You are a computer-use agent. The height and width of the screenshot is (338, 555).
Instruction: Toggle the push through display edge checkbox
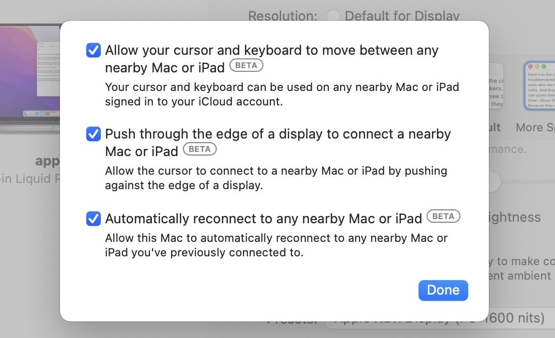[94, 134]
